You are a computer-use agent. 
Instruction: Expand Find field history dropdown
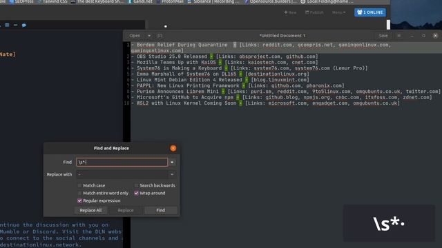click(172, 163)
